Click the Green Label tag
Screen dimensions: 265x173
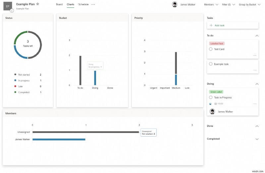click(216, 92)
